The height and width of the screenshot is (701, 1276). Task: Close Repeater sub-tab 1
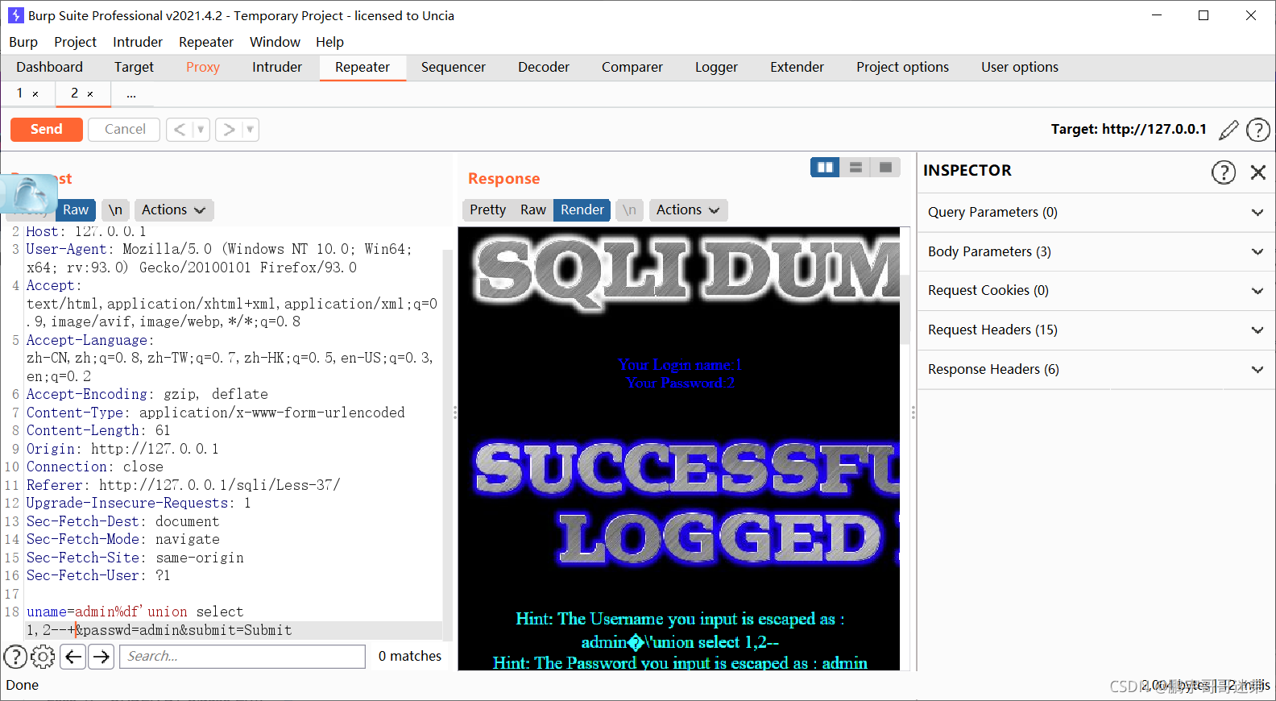click(x=35, y=94)
